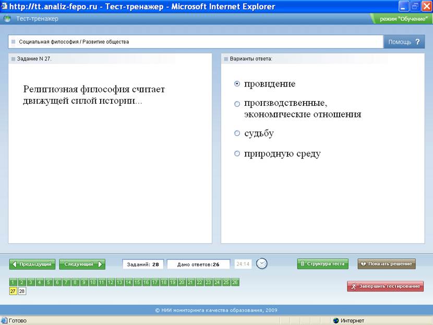Click the globe «Интернет» zone icon
This screenshot has width=433, height=325.
click(x=336, y=321)
